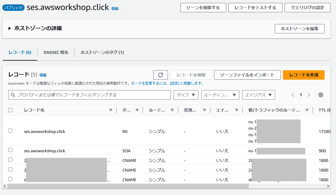Click the refresh records icon button

(160, 75)
